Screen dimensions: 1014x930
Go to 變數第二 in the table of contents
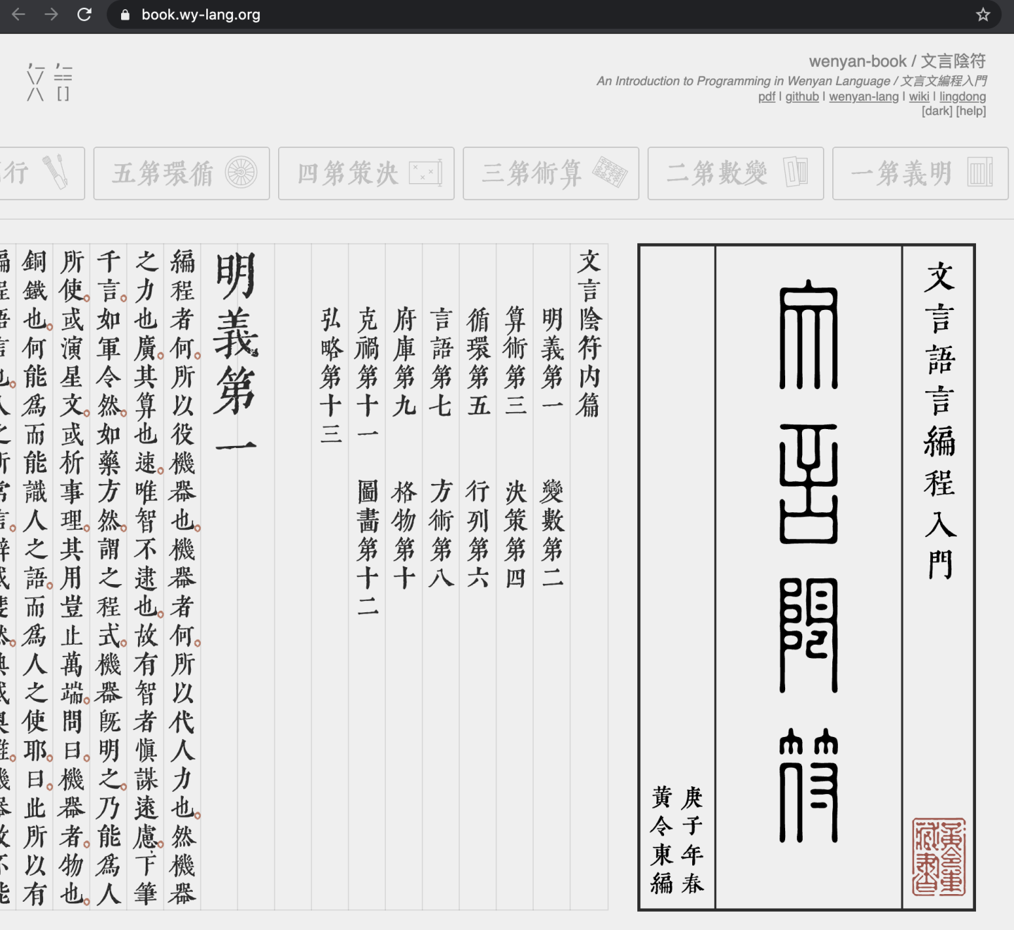(553, 534)
